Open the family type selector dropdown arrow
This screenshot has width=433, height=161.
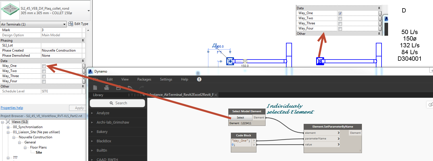(88, 11)
